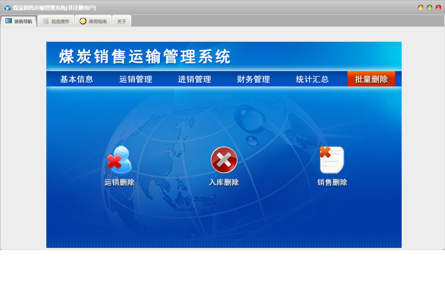Viewport: 445px width, 291px height.
Task: Click the yellow icon on 使用指南 tab
Action: pyautogui.click(x=83, y=21)
